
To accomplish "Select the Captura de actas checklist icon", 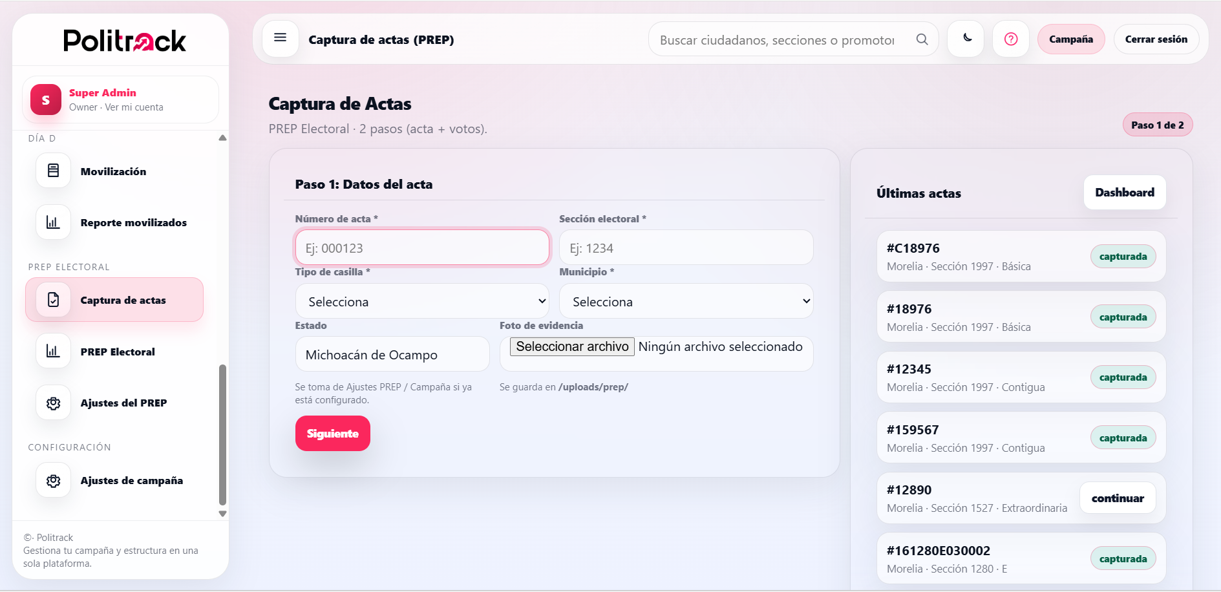I will [x=52, y=299].
